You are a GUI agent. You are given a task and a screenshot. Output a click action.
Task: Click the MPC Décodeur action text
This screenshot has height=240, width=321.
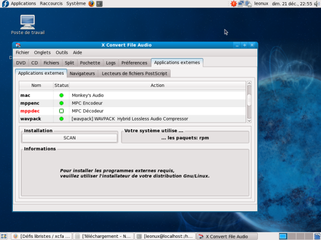pyautogui.click(x=88, y=111)
